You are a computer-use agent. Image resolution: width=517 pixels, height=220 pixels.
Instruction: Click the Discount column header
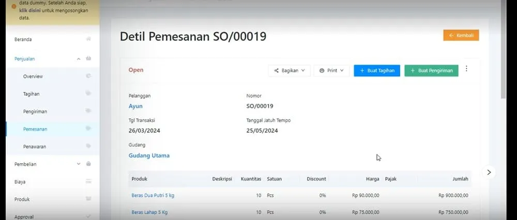click(x=316, y=179)
